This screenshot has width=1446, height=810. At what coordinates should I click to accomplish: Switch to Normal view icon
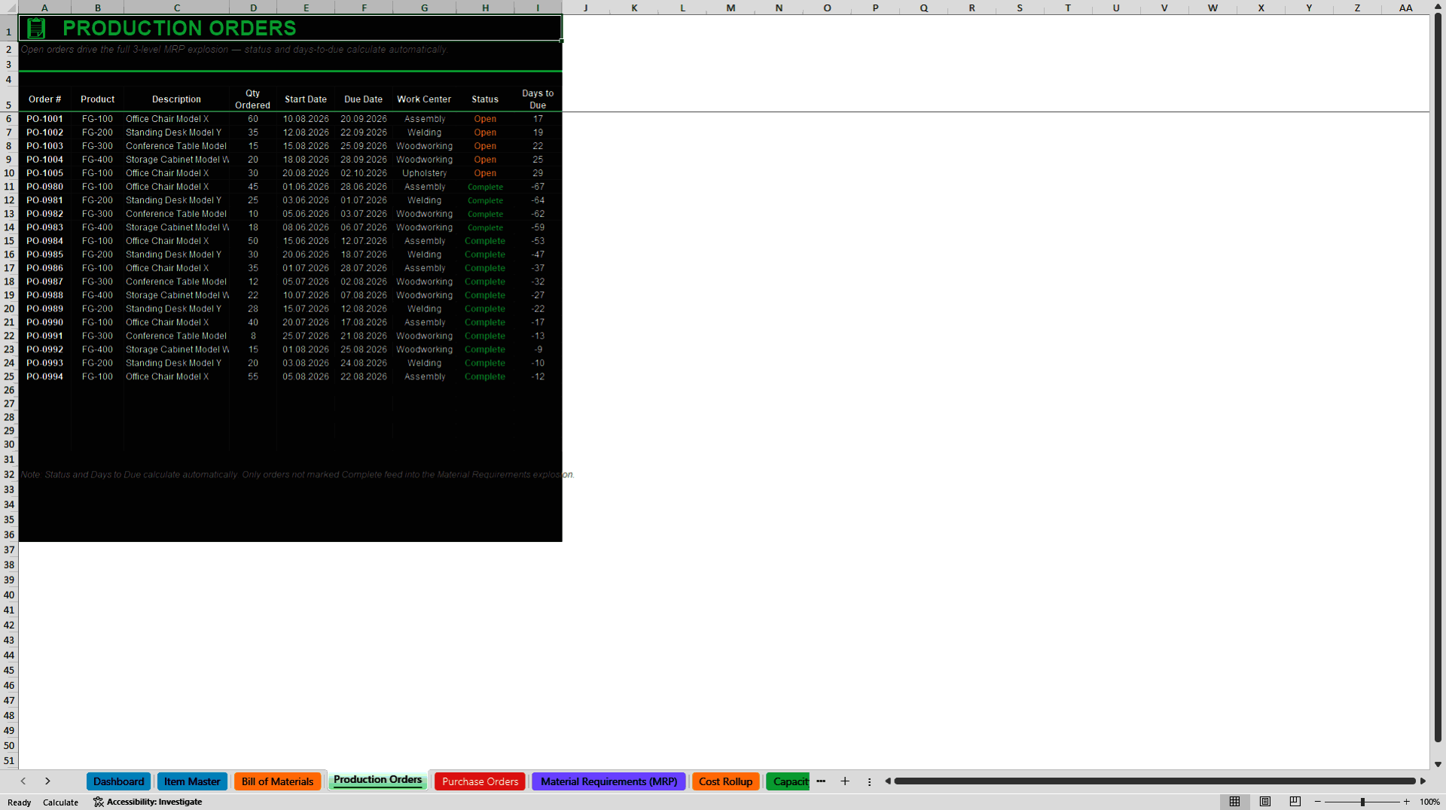click(1234, 802)
